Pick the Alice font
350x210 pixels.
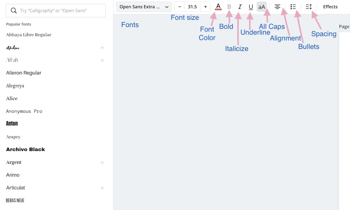click(x=12, y=98)
